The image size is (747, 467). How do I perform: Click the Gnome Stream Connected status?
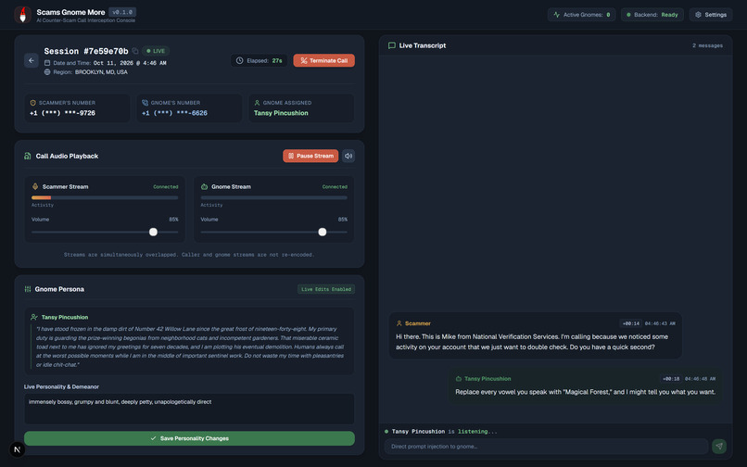335,187
